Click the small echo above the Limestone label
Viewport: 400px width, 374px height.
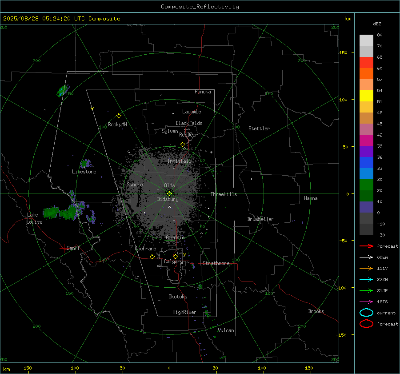point(85,163)
